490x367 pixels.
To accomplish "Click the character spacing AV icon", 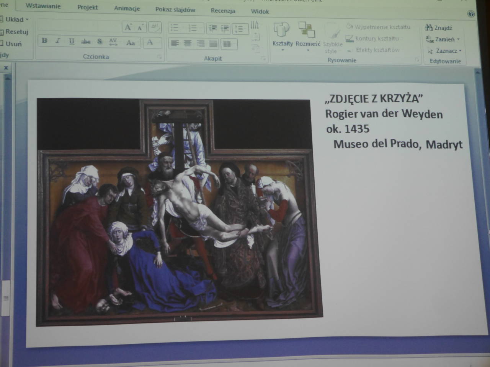I will click(x=113, y=42).
